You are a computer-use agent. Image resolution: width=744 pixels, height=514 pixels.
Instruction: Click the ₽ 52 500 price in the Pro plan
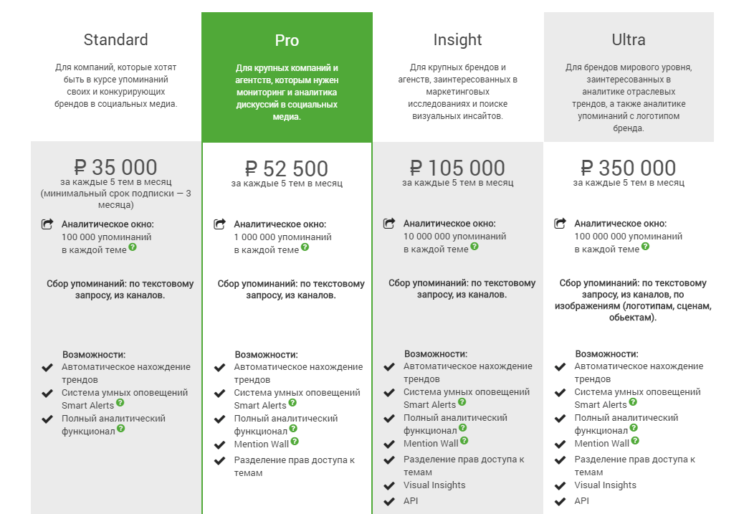[287, 169]
